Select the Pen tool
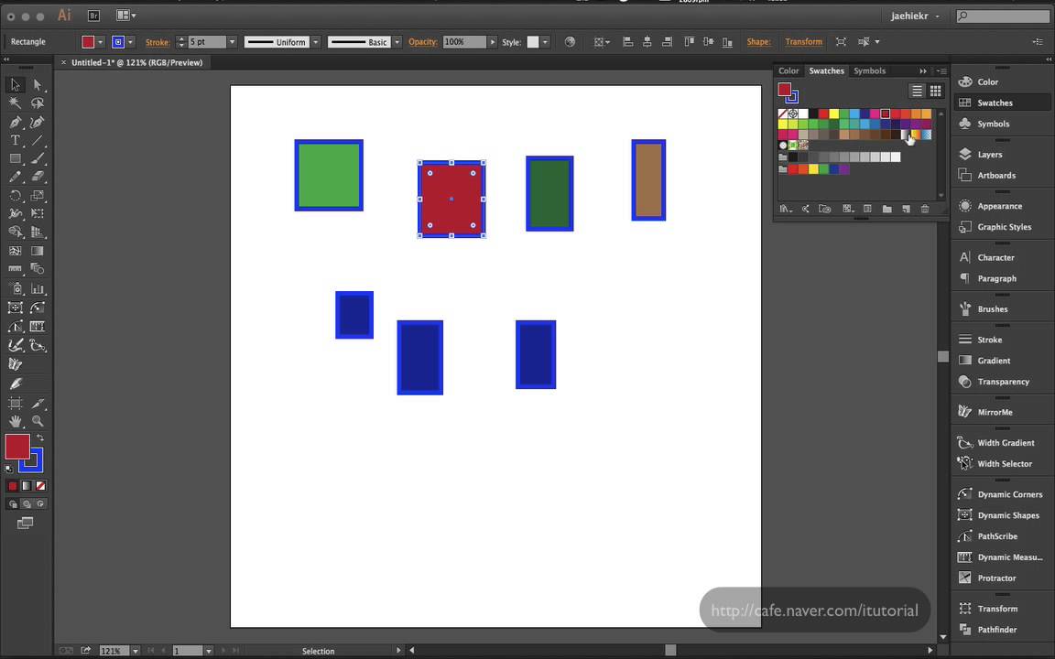This screenshot has height=659, width=1055. [15, 122]
